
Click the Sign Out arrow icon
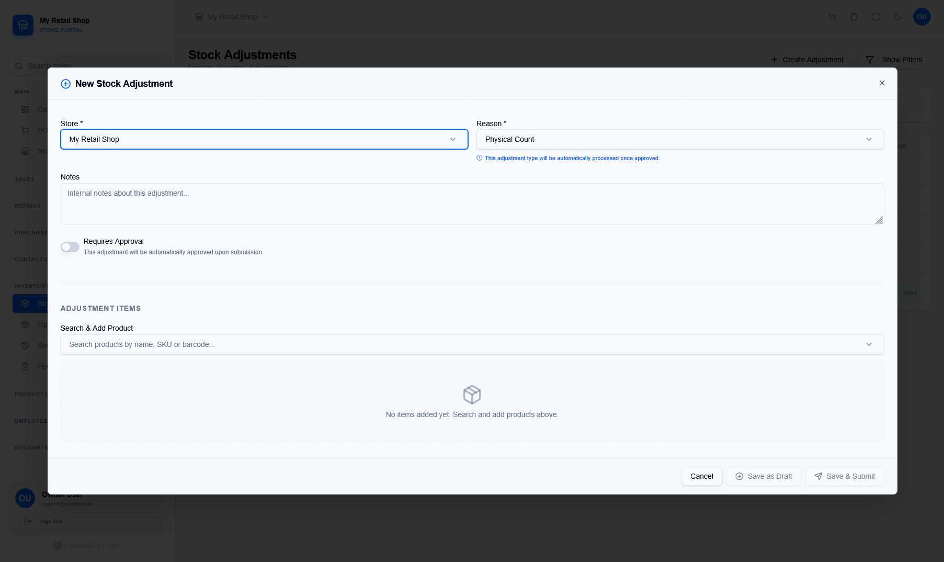(x=28, y=521)
